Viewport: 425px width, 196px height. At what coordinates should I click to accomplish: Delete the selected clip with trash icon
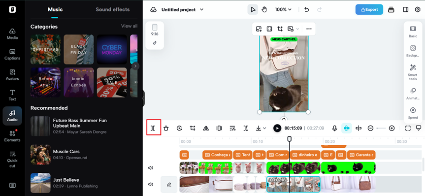point(166,128)
